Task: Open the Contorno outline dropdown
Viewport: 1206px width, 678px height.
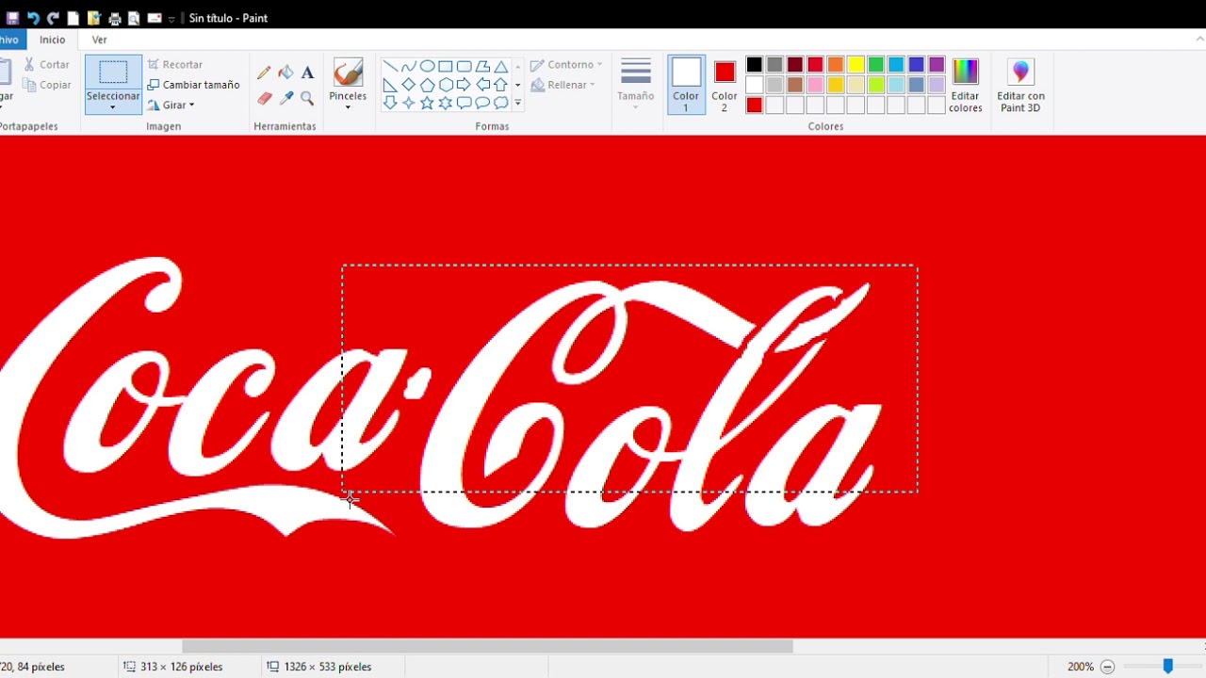Action: point(566,65)
